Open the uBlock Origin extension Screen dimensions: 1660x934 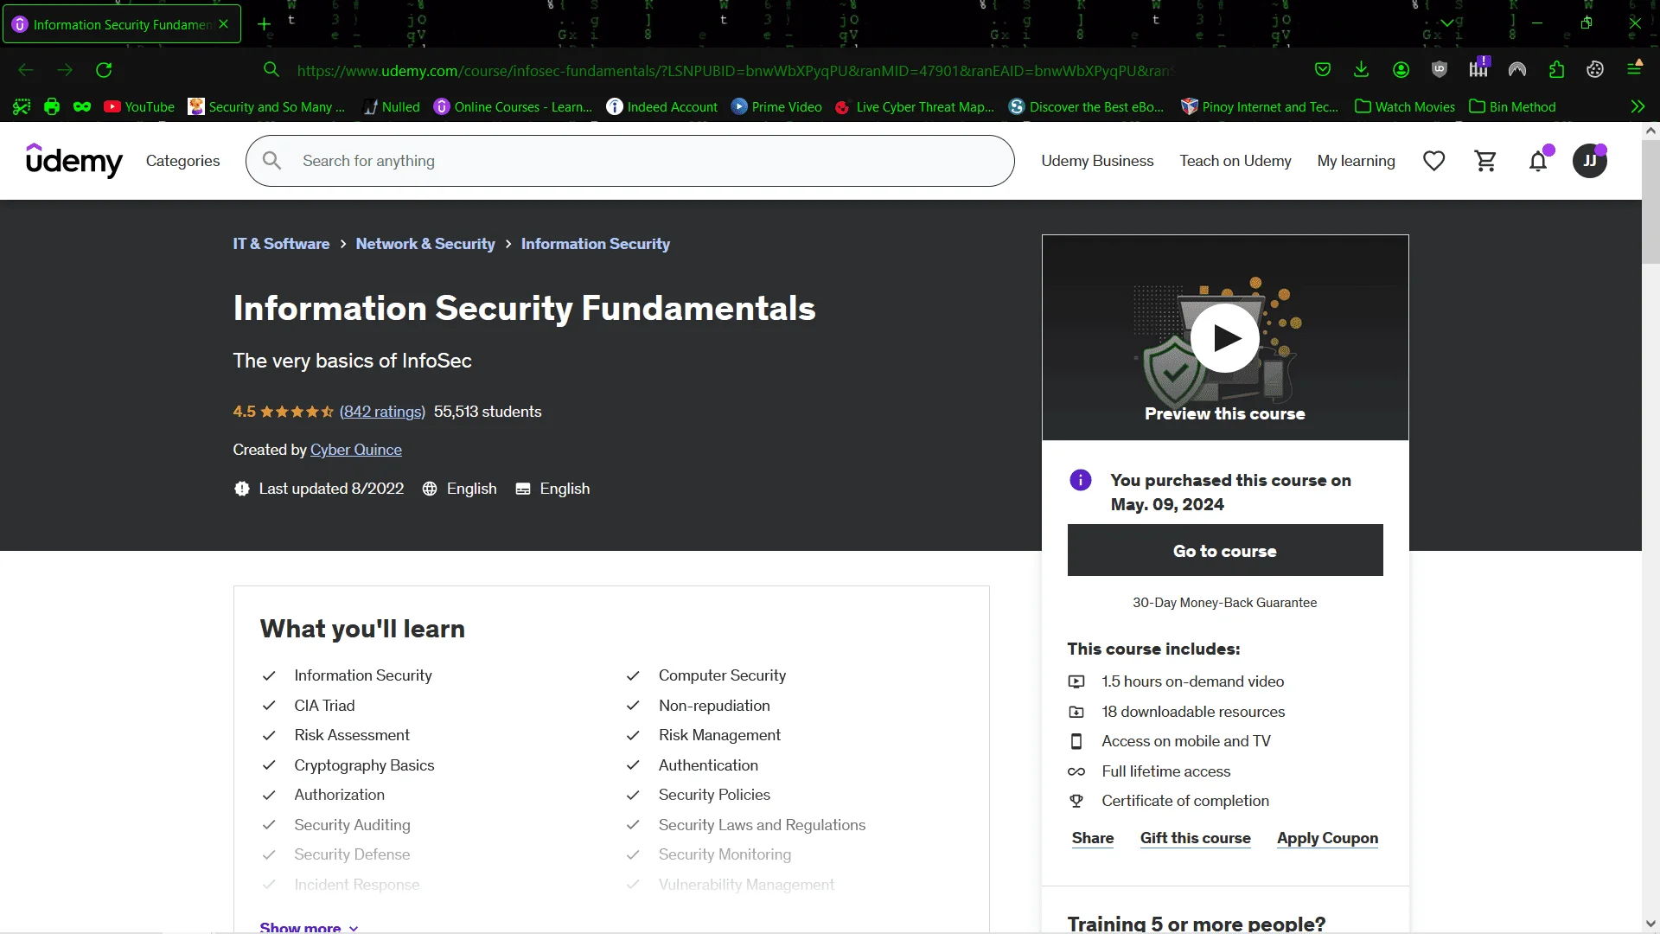pos(1440,70)
